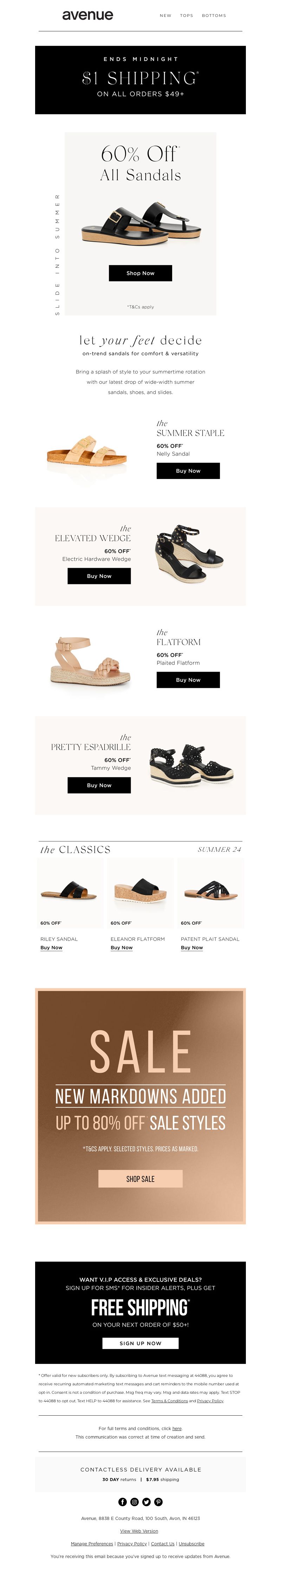Click the SHOP SALE button
The width and height of the screenshot is (281, 1570).
[x=140, y=1179]
